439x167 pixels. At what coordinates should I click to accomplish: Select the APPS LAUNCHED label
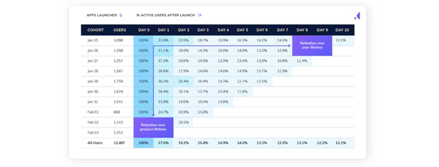pos(101,15)
